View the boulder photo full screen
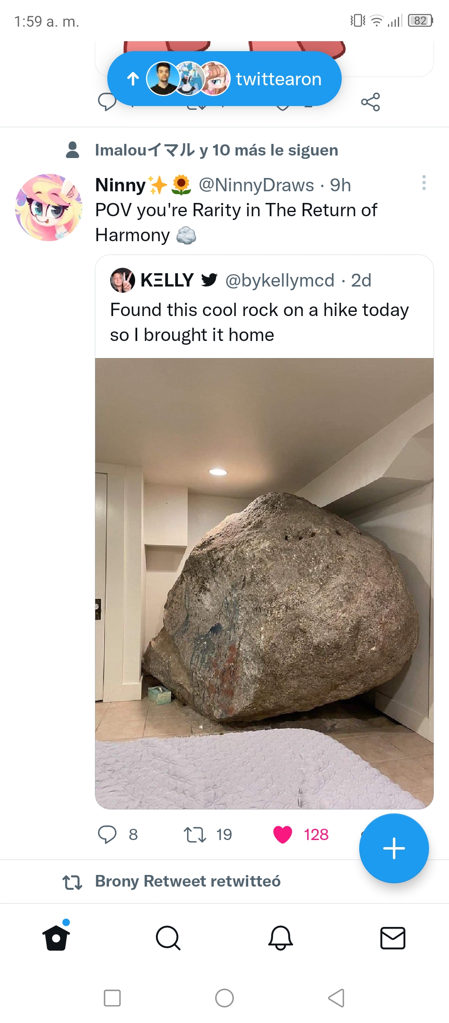This screenshot has height=1023, width=449. click(x=264, y=583)
